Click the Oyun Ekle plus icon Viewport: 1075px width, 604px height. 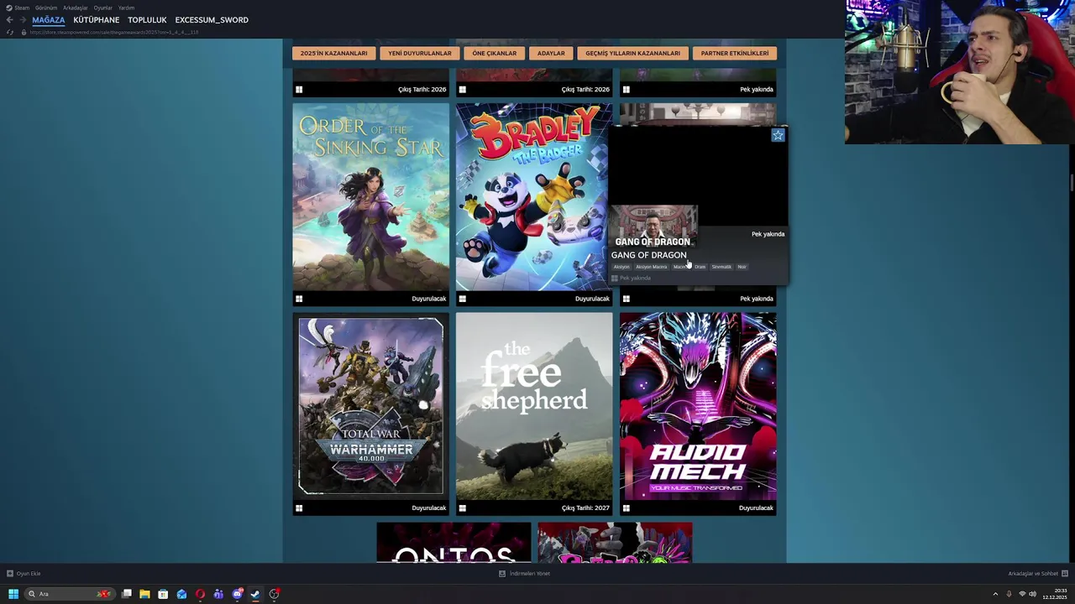click(x=10, y=574)
